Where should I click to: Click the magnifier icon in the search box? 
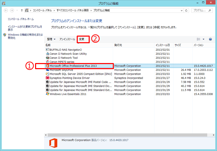[210, 10]
